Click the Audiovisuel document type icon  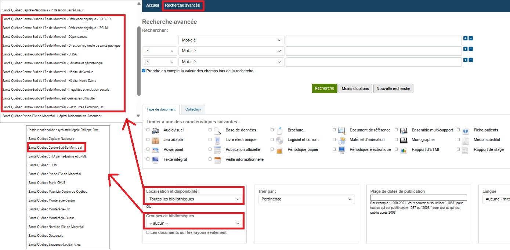coord(155,130)
